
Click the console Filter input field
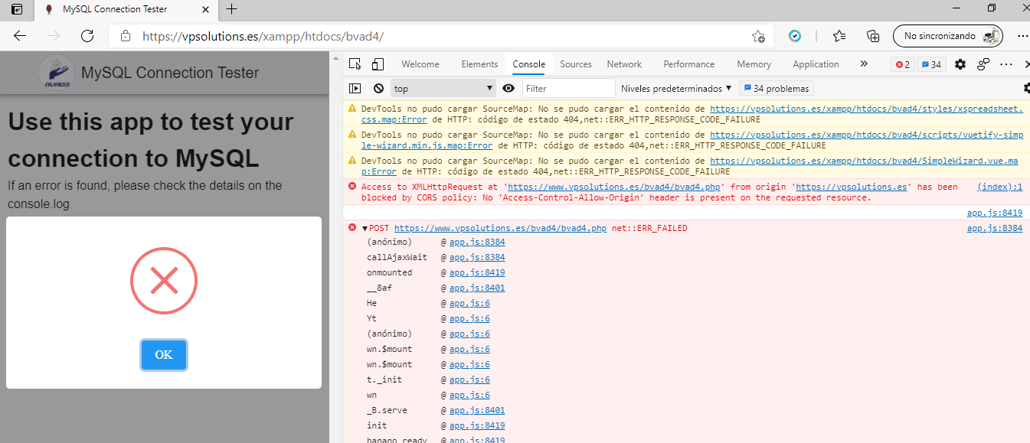568,89
